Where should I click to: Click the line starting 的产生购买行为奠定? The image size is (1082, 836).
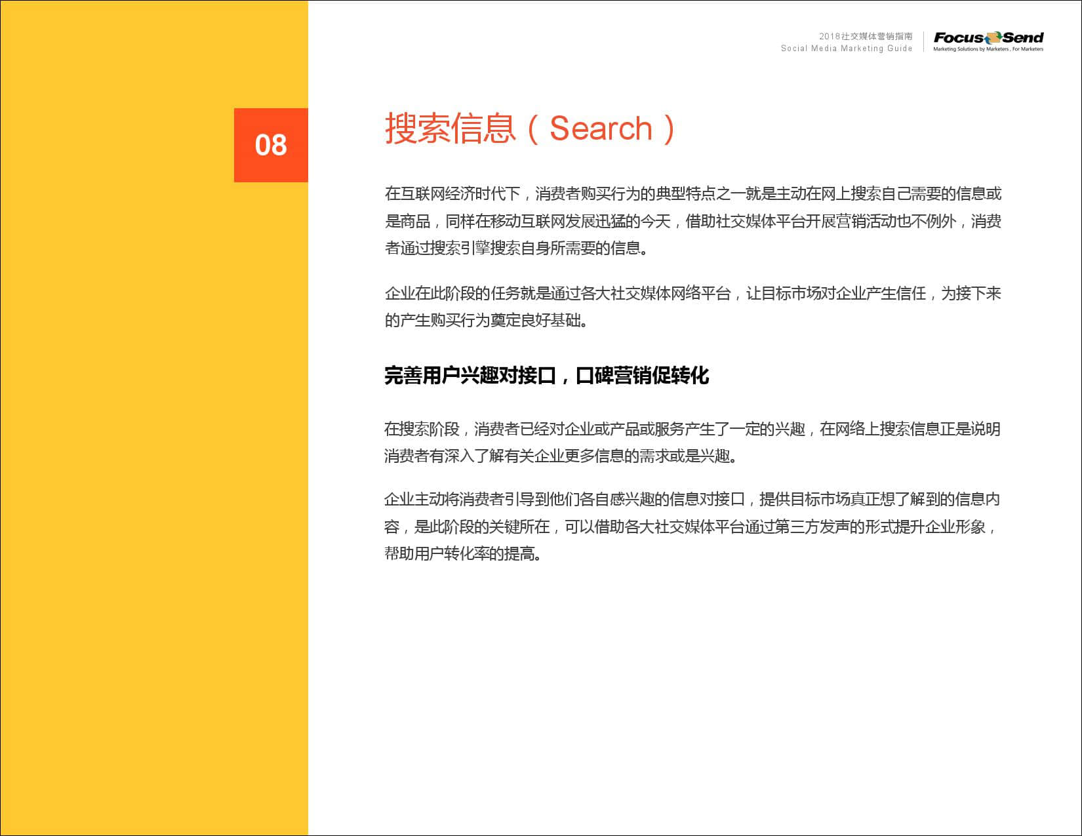(x=488, y=321)
